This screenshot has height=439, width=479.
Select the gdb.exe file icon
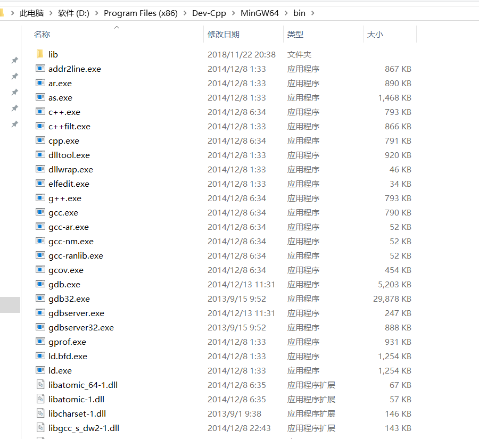40,284
